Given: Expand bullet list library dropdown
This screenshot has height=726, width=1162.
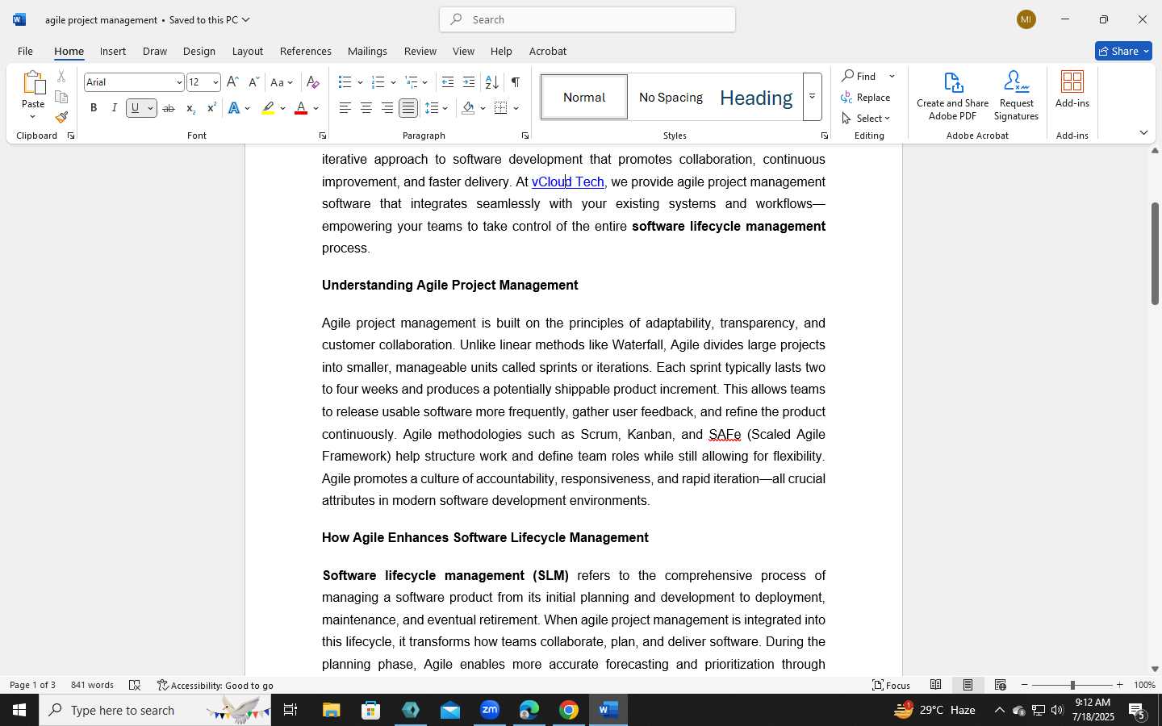Looking at the screenshot, I should click(x=360, y=82).
